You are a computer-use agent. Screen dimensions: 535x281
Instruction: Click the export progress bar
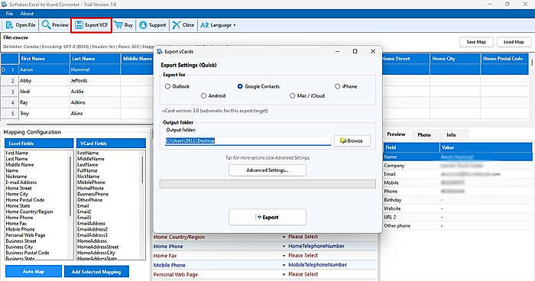[267, 184]
